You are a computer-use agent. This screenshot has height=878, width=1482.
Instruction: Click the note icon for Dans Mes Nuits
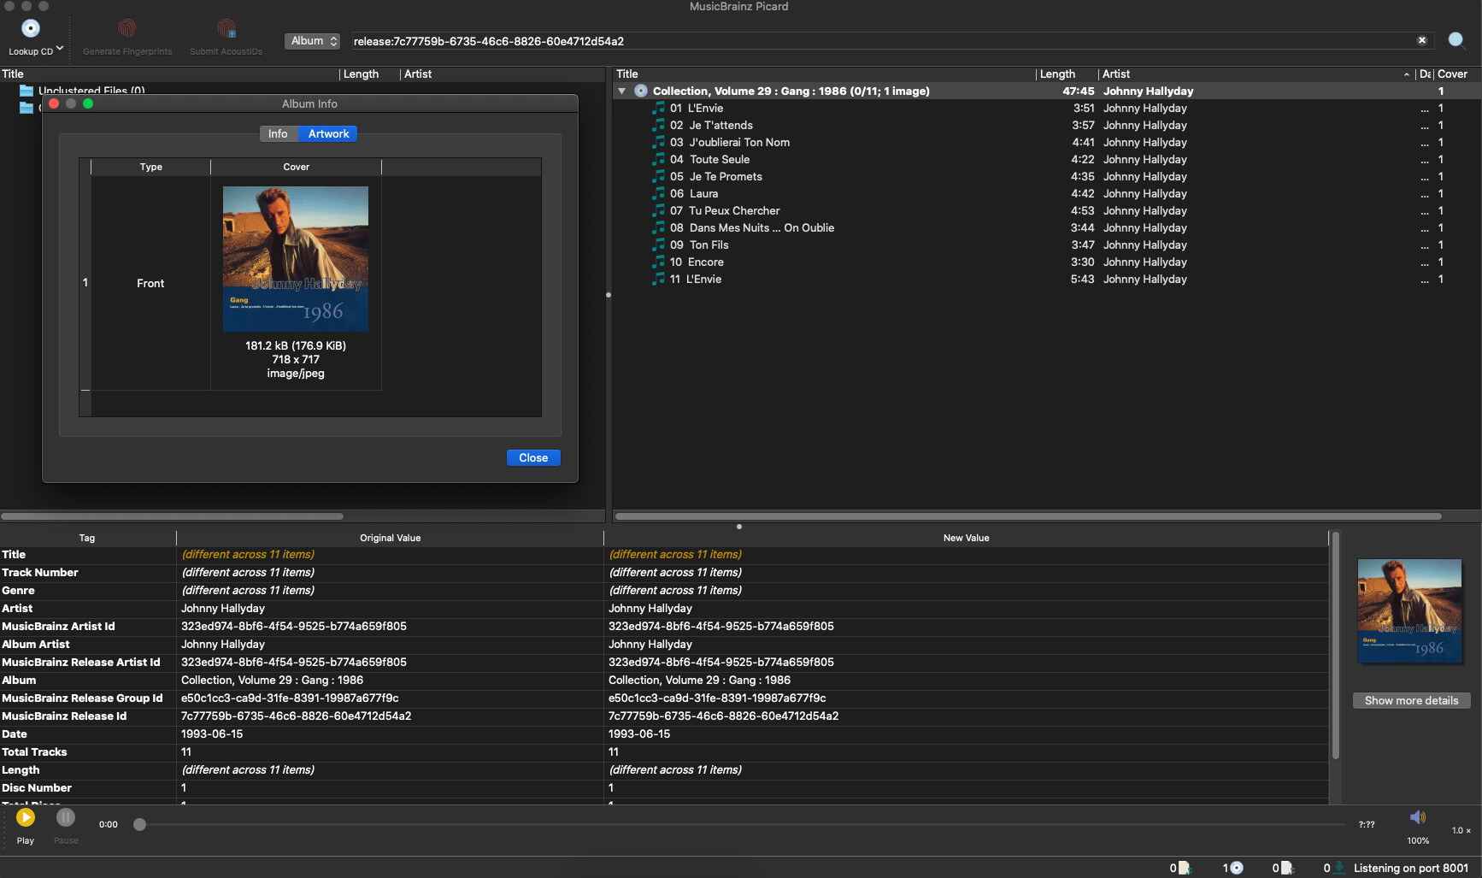point(658,227)
